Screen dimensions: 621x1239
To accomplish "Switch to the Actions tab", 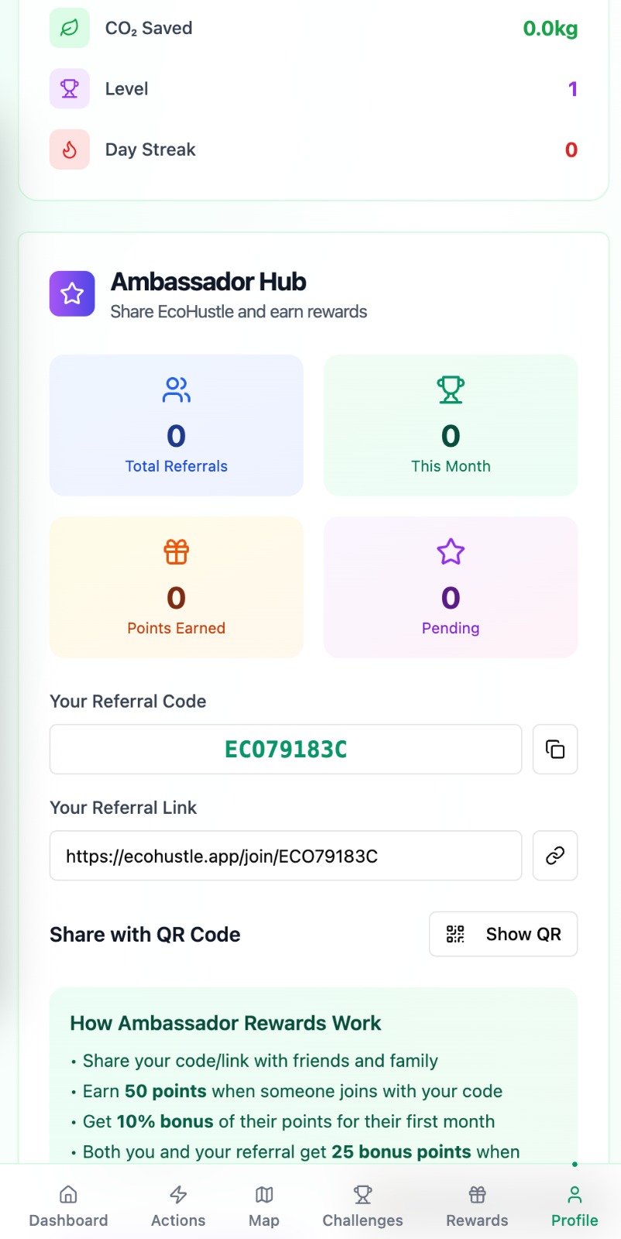I will [x=178, y=1206].
